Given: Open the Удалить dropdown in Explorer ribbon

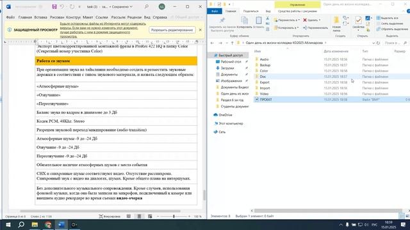Looking at the screenshot, I should (312, 20).
